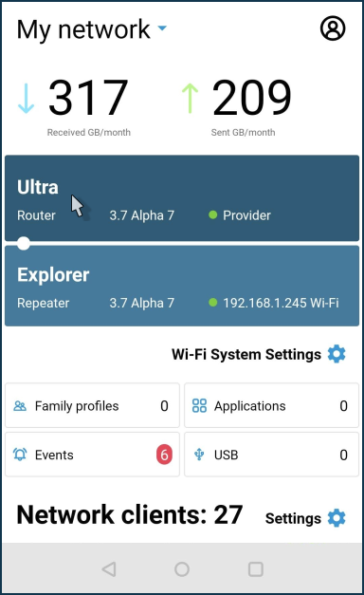Click the 209 sent value
The width and height of the screenshot is (364, 595).
click(252, 98)
